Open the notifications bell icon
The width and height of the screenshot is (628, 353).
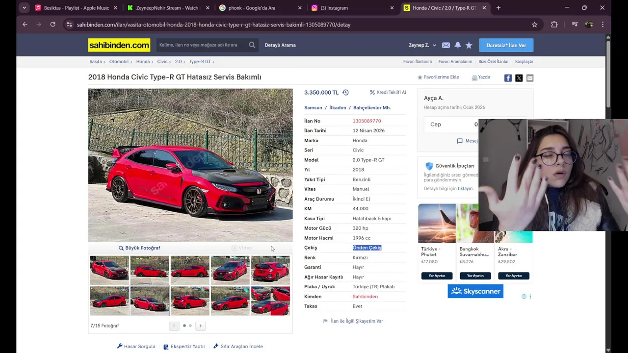pos(457,45)
